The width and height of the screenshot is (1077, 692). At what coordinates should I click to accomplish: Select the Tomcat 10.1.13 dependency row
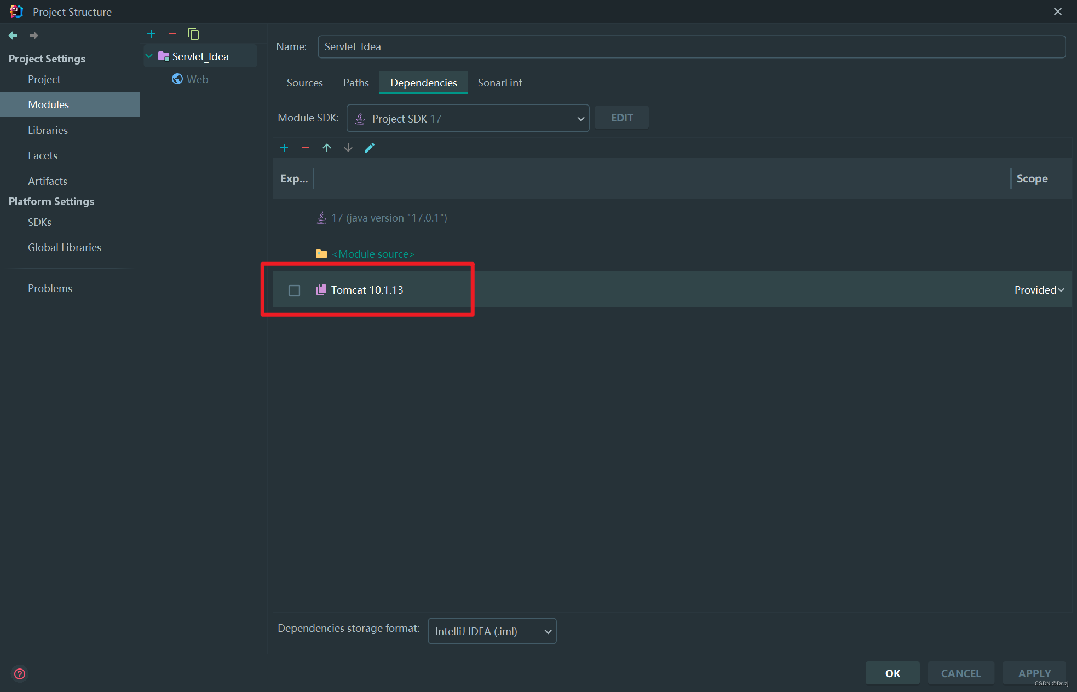click(x=672, y=290)
